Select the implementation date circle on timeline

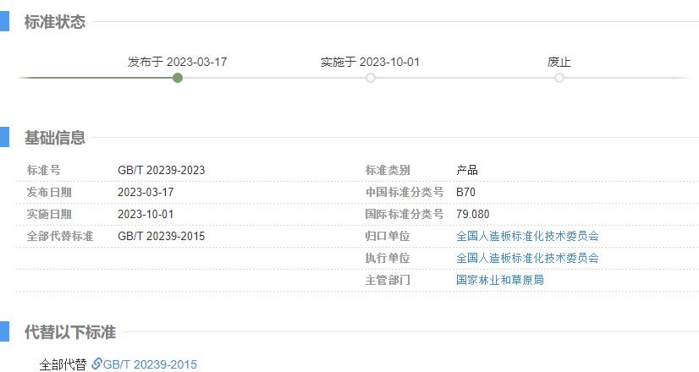(371, 78)
